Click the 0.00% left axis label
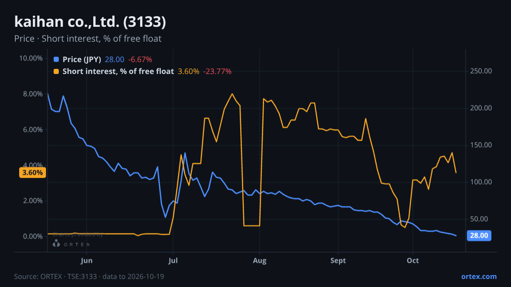 pyautogui.click(x=33, y=236)
